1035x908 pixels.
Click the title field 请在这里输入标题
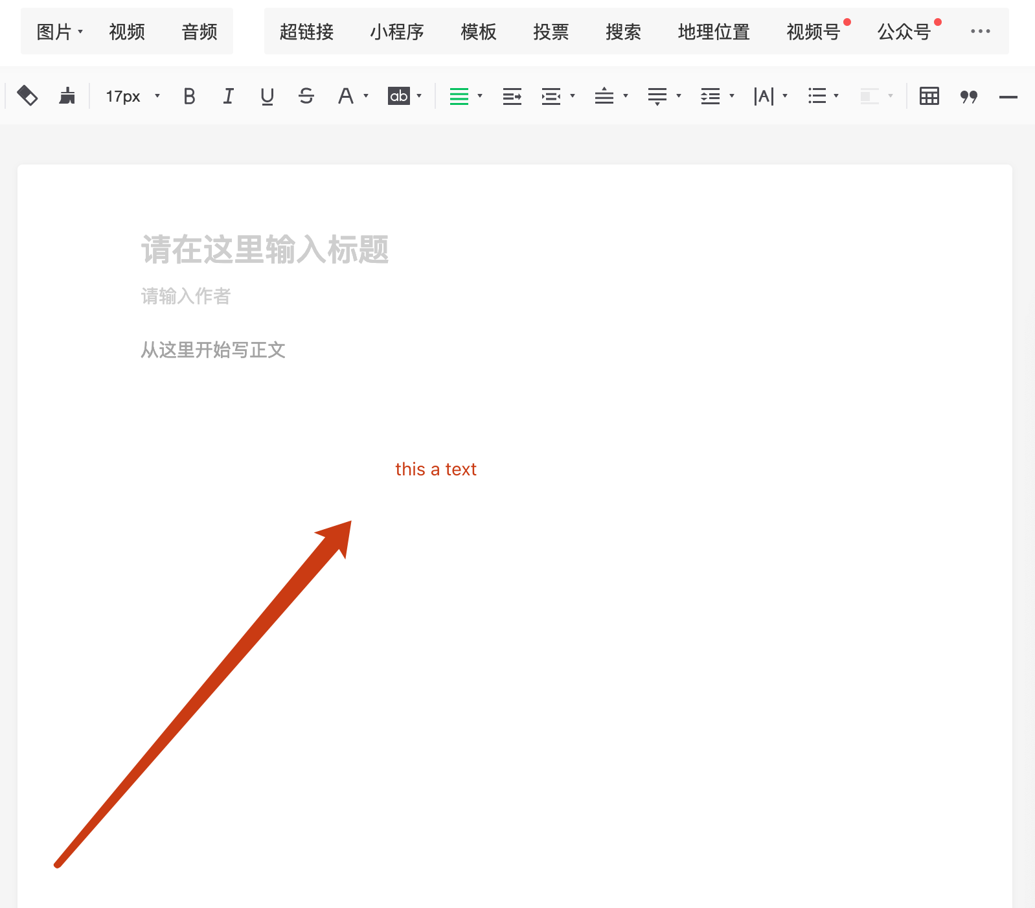pos(265,249)
